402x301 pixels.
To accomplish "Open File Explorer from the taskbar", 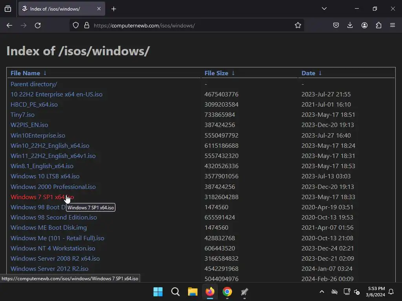I will coord(192,292).
